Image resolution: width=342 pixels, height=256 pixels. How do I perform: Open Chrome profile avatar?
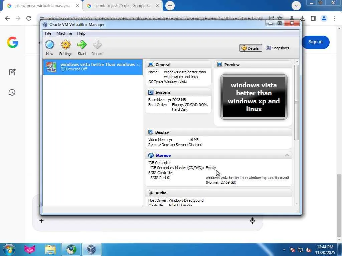coord(324,19)
